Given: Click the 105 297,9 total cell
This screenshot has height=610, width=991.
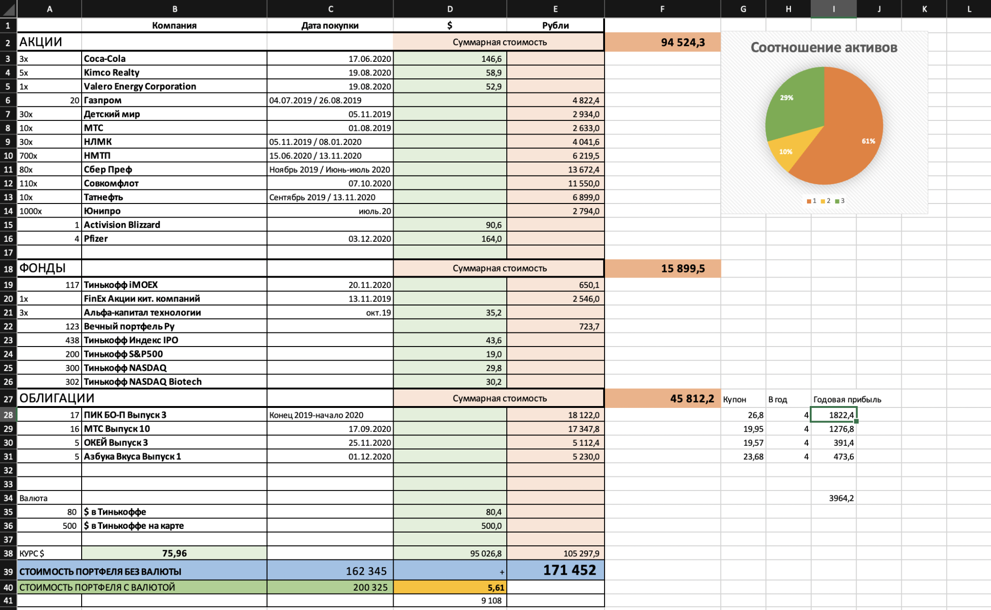Looking at the screenshot, I should pos(555,553).
